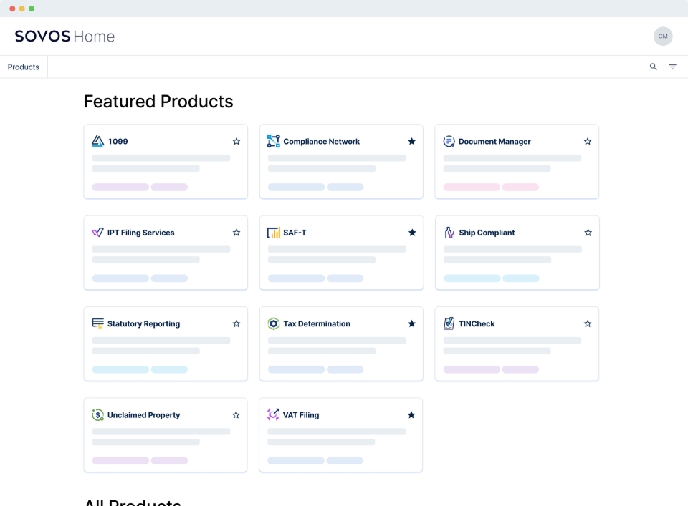This screenshot has height=506, width=688.
Task: Click the SAF-T bar chart icon
Action: coord(274,233)
